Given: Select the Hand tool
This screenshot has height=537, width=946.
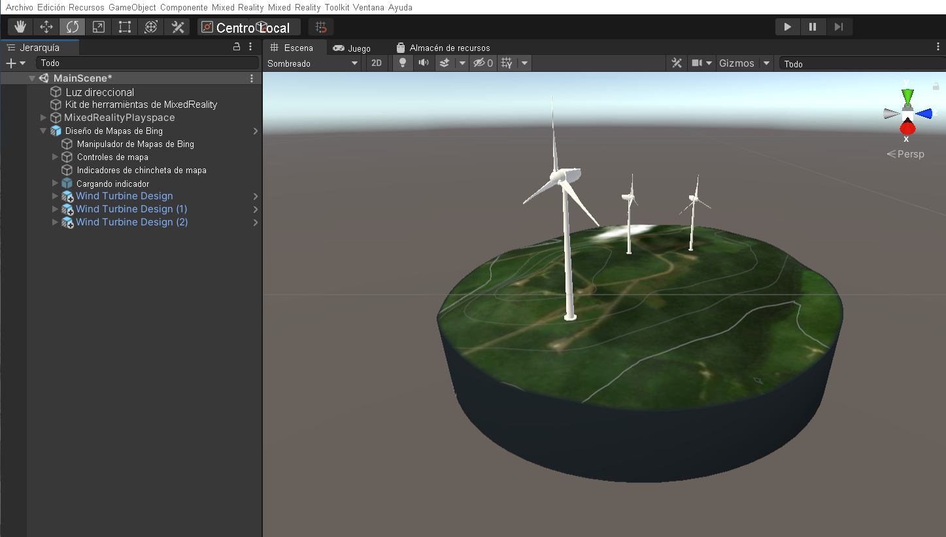Looking at the screenshot, I should [x=20, y=27].
